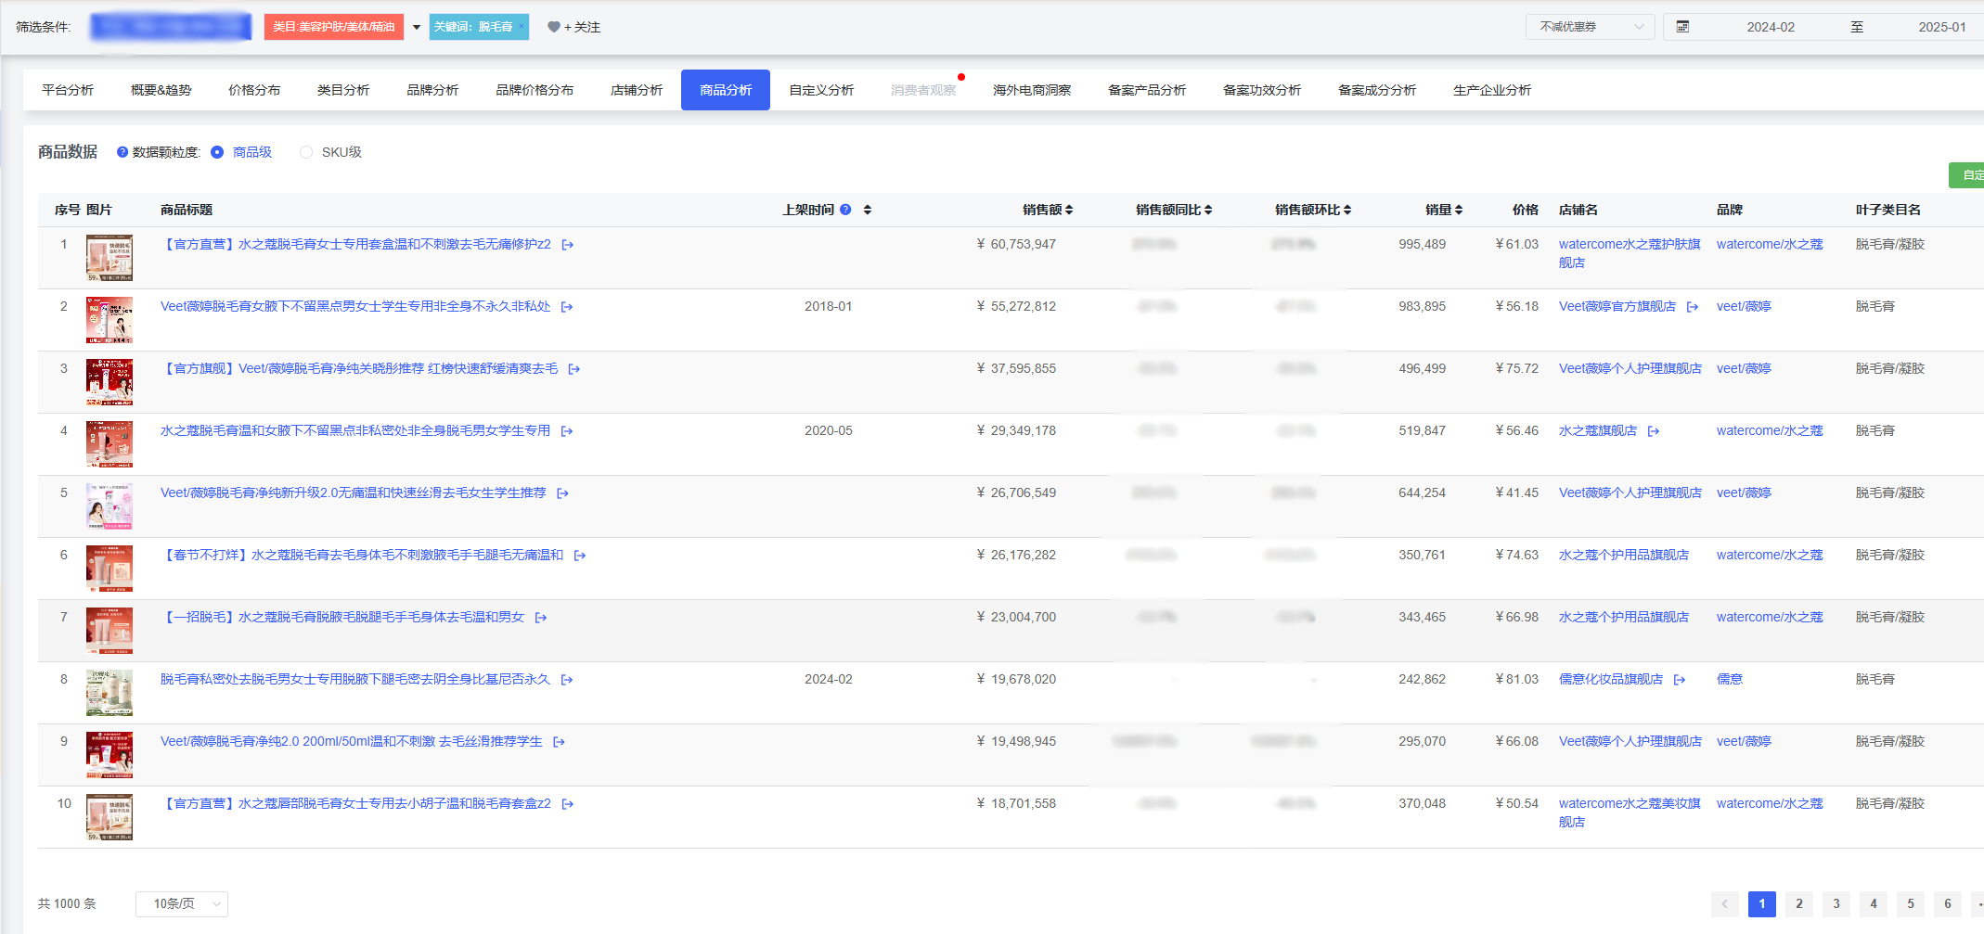1984x934 pixels.
Task: Open link icon next to 水之蔻旗舰店 store
Action: click(x=1654, y=431)
